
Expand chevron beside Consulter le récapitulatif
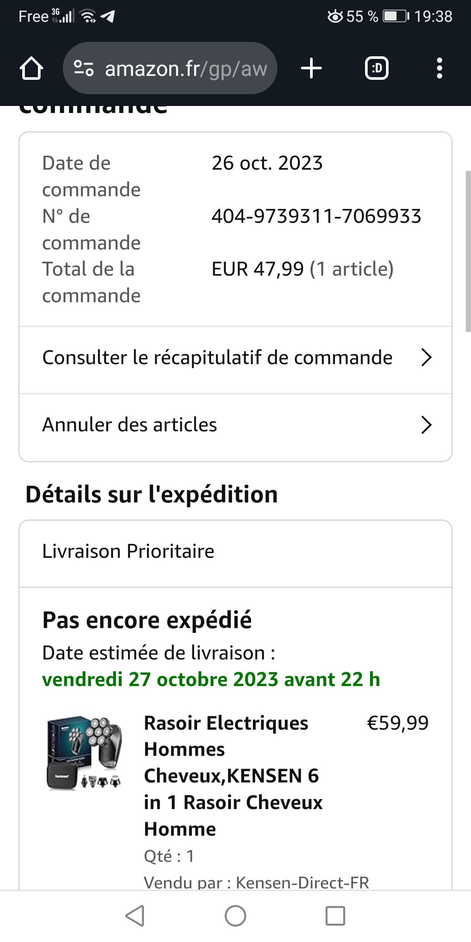pos(426,358)
